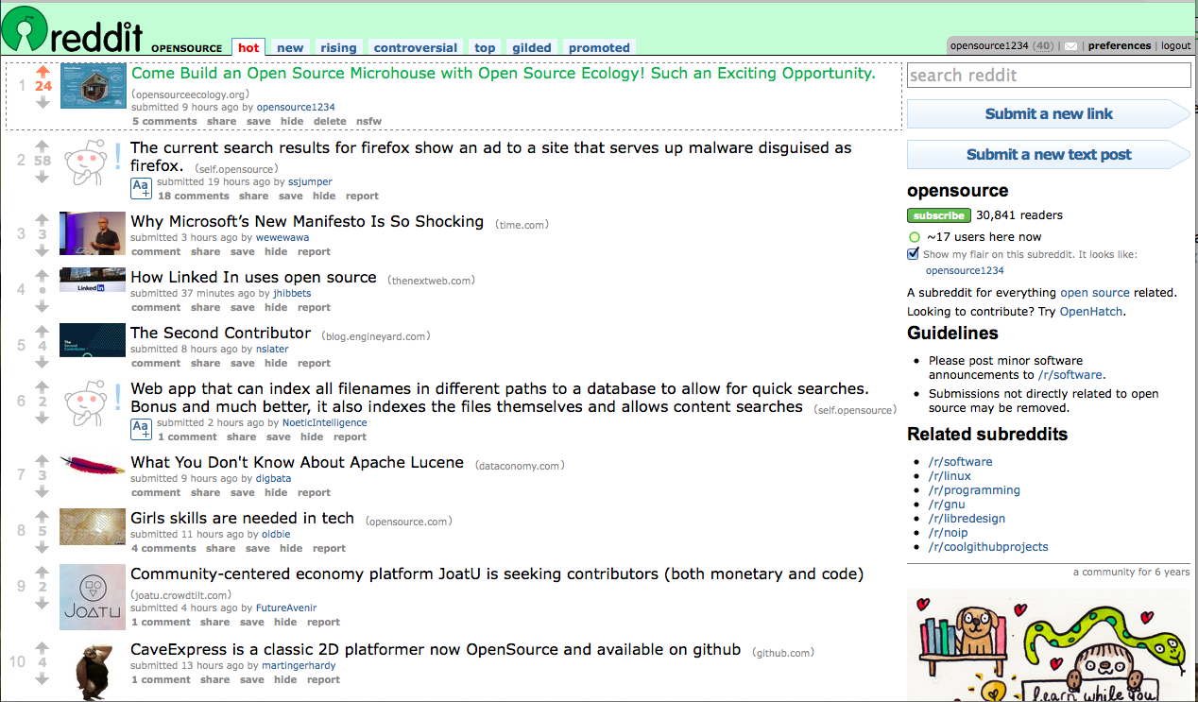Open the gilded tab
The width and height of the screenshot is (1198, 702).
point(532,47)
